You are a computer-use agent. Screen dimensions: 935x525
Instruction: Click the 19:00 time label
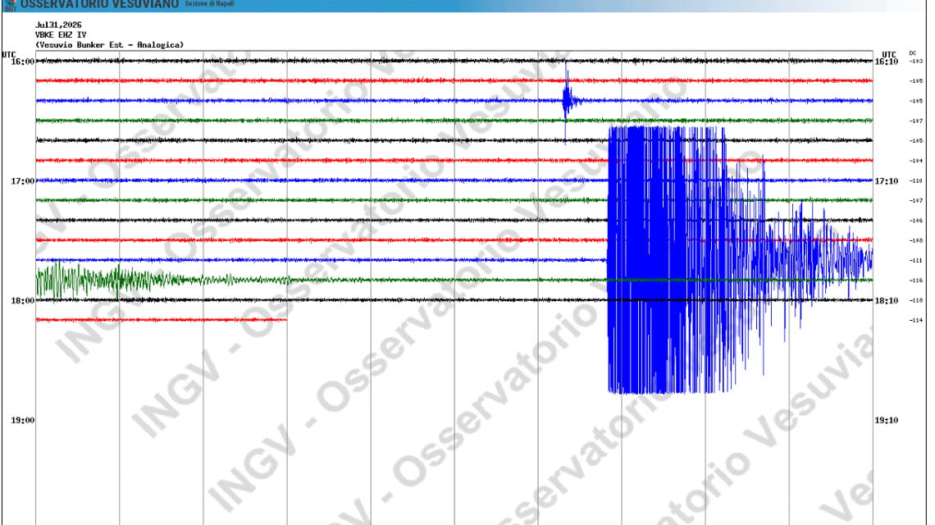[x=23, y=420]
